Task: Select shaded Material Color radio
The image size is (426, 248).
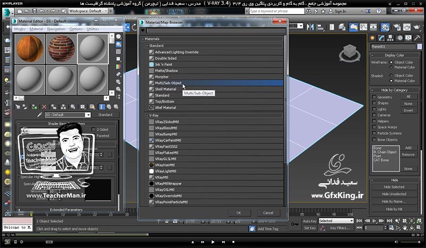Action: point(391,81)
